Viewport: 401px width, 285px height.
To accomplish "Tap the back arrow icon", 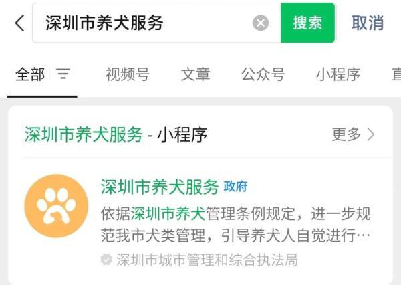I will click(20, 23).
